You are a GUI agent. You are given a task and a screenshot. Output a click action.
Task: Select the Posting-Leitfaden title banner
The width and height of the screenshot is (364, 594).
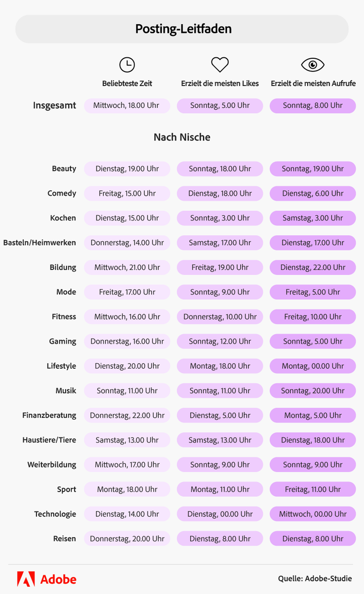pyautogui.click(x=182, y=29)
